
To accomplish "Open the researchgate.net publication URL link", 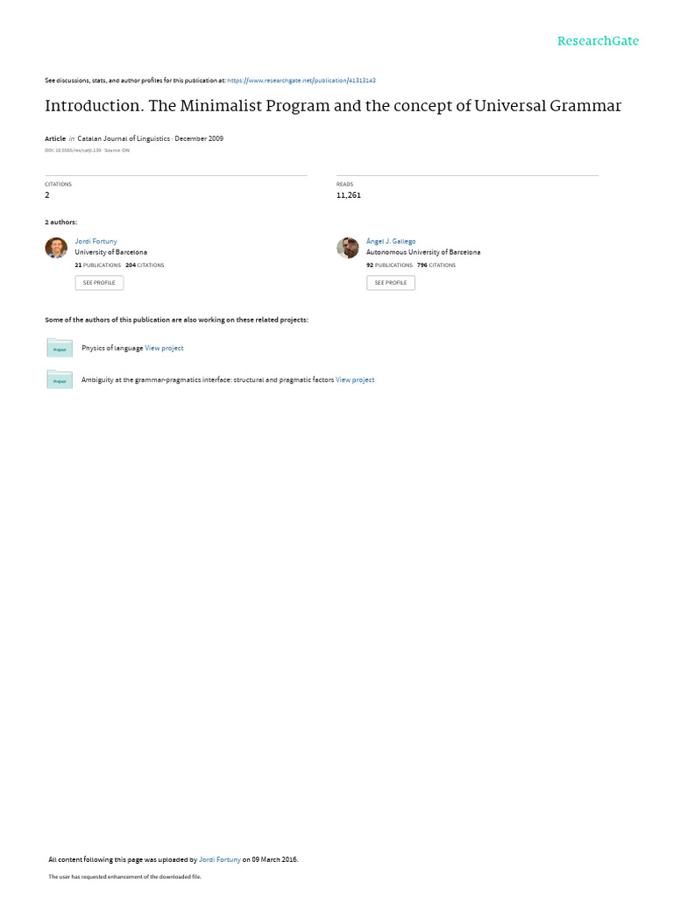I will pos(301,81).
